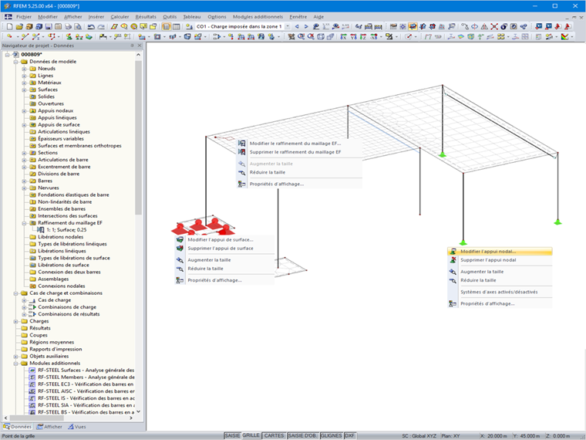
Task: Toggle the highlighted display toolbar icon
Action: click(413, 26)
